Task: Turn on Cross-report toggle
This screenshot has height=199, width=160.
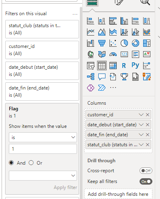Action: click(146, 171)
